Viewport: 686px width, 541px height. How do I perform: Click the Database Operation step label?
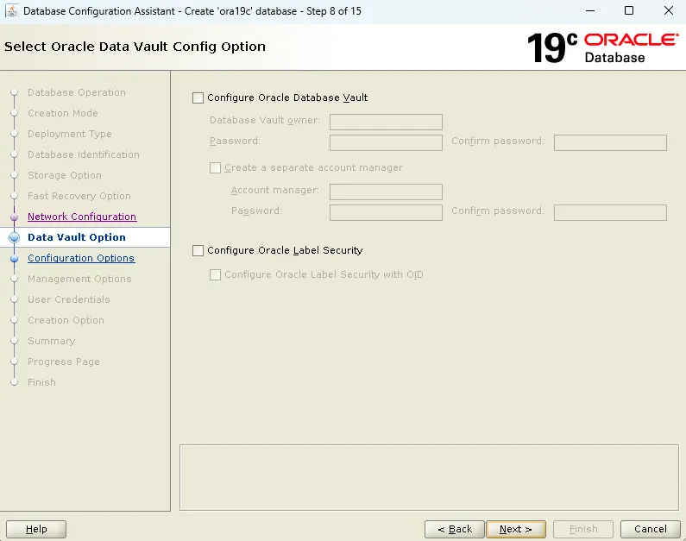(x=77, y=92)
